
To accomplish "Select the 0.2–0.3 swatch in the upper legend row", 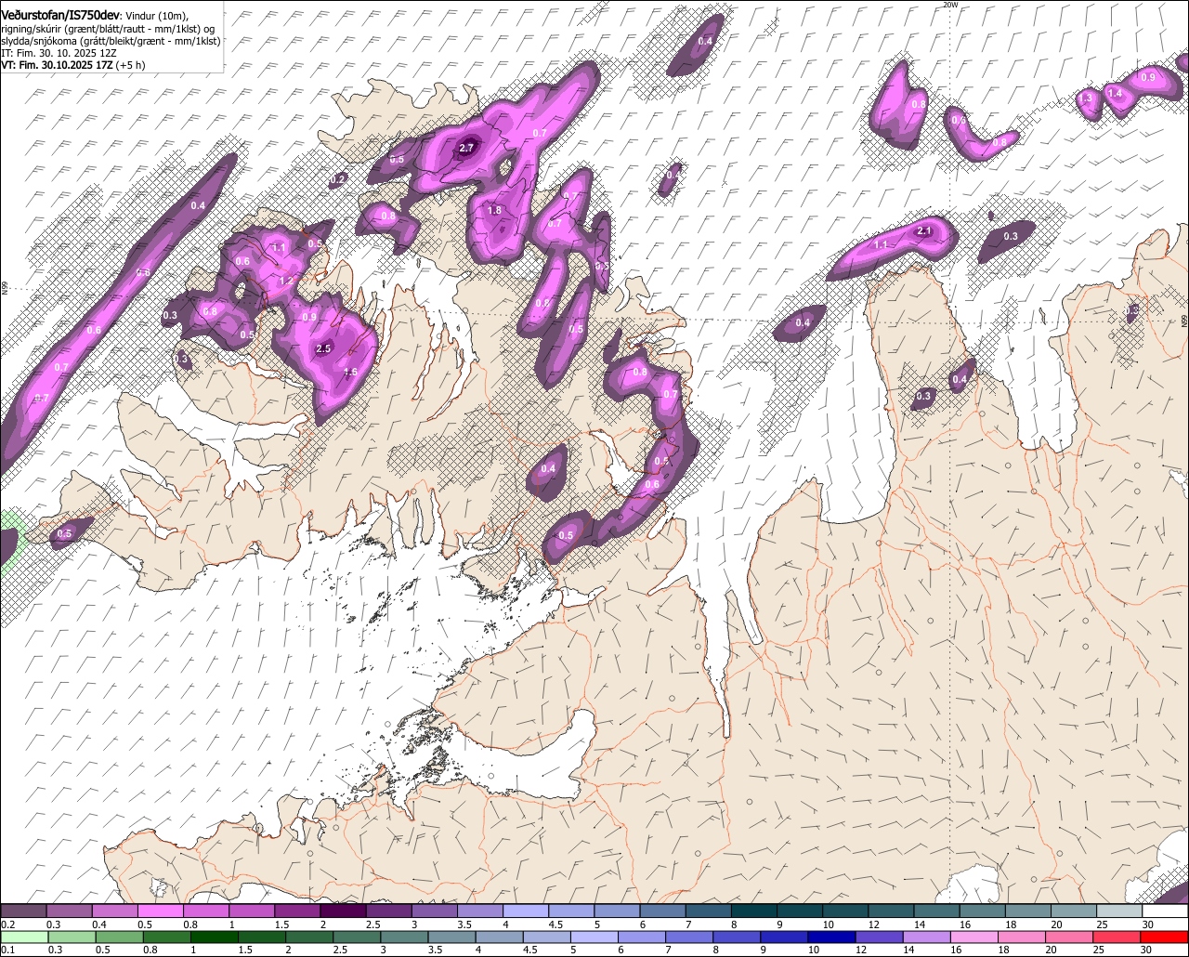I will (23, 911).
